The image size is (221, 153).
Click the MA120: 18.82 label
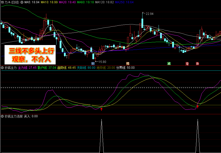click(104, 2)
